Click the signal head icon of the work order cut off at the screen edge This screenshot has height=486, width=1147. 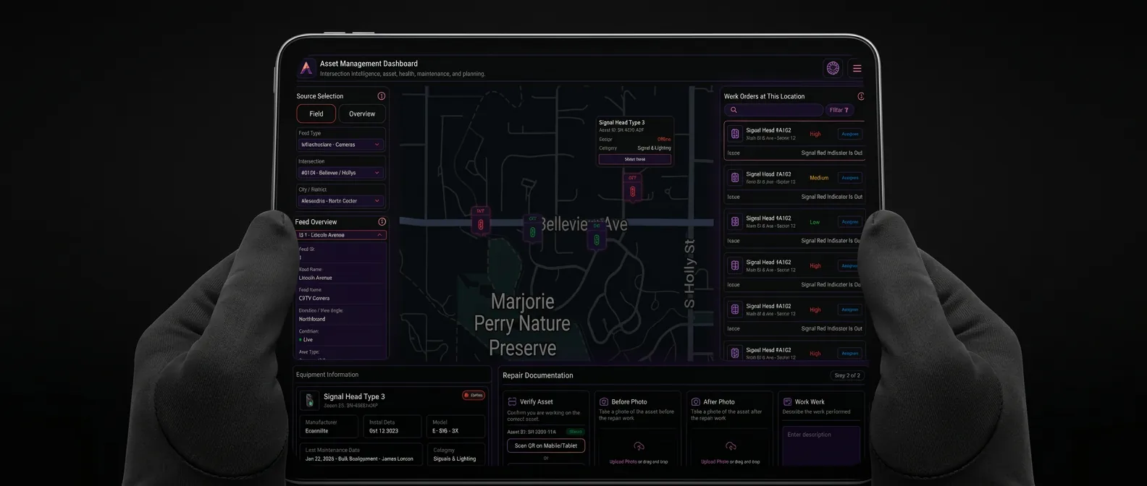[x=735, y=354]
